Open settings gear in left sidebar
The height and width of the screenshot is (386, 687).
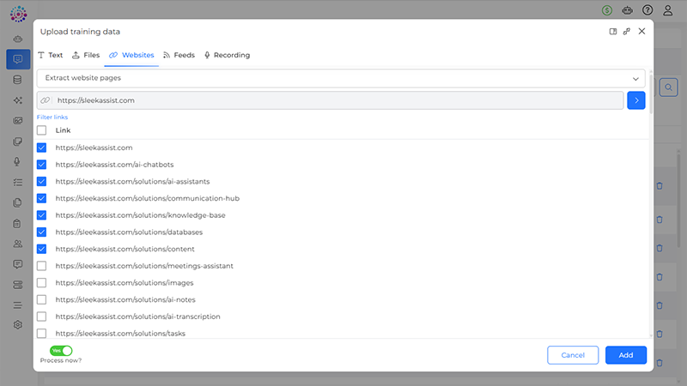[17, 325]
